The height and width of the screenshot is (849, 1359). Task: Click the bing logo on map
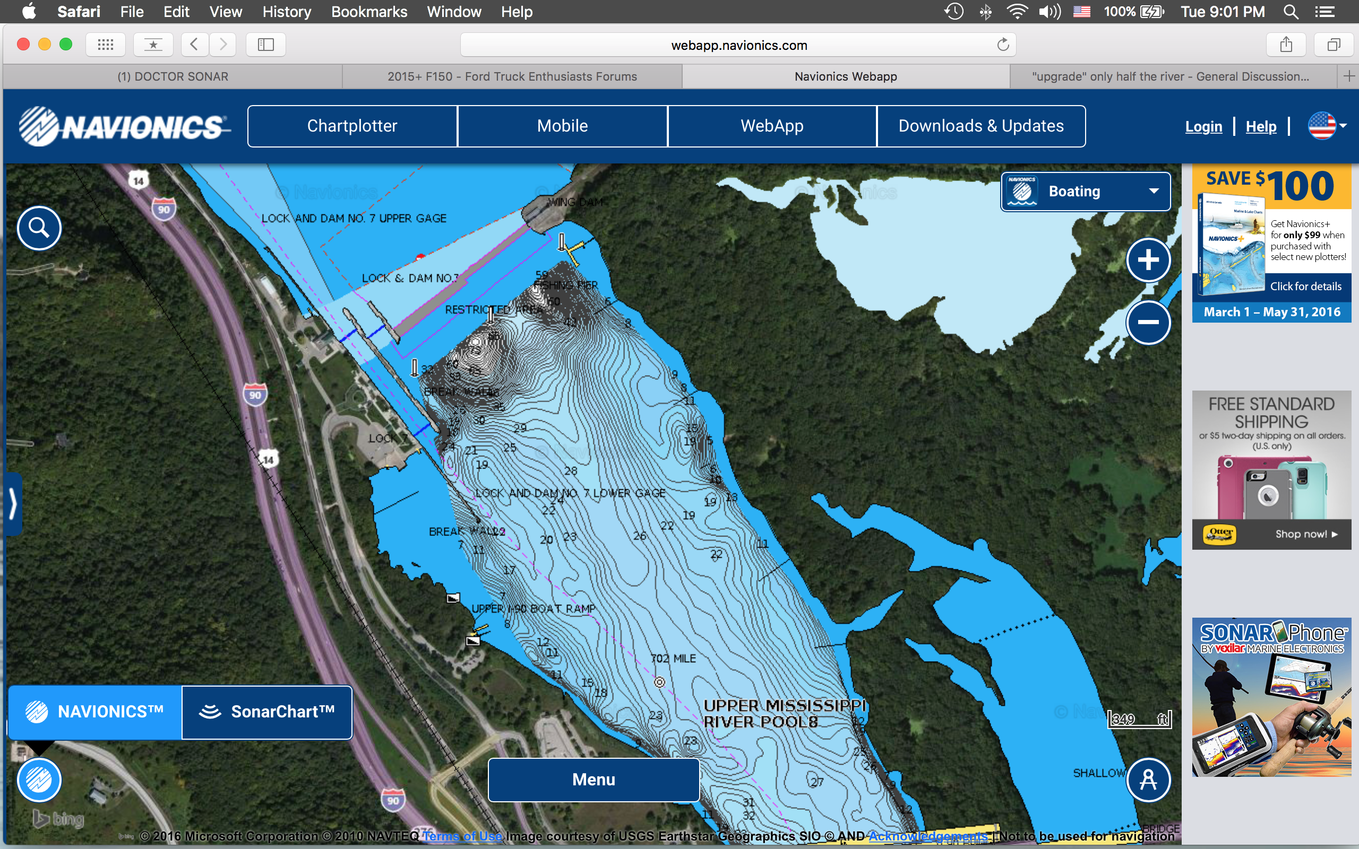(x=58, y=819)
